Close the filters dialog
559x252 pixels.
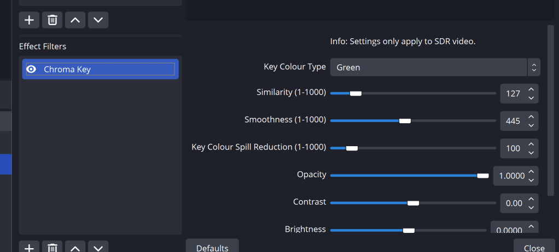(x=534, y=246)
